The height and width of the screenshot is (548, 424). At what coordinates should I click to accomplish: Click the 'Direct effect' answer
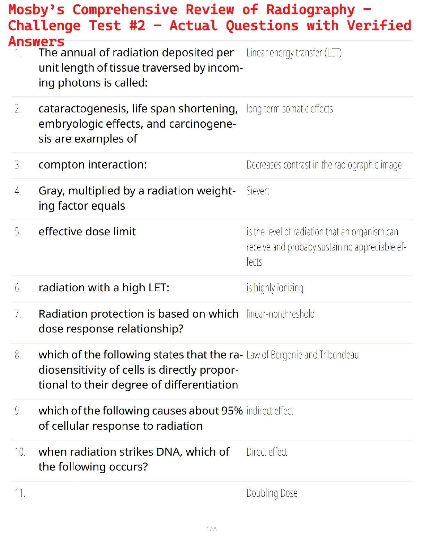tap(267, 452)
